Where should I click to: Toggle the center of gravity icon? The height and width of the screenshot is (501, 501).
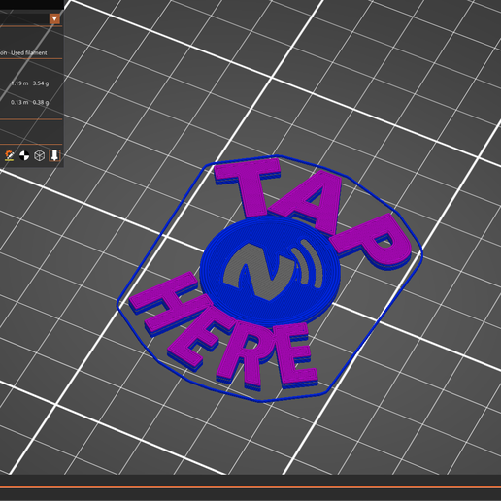pyautogui.click(x=24, y=155)
